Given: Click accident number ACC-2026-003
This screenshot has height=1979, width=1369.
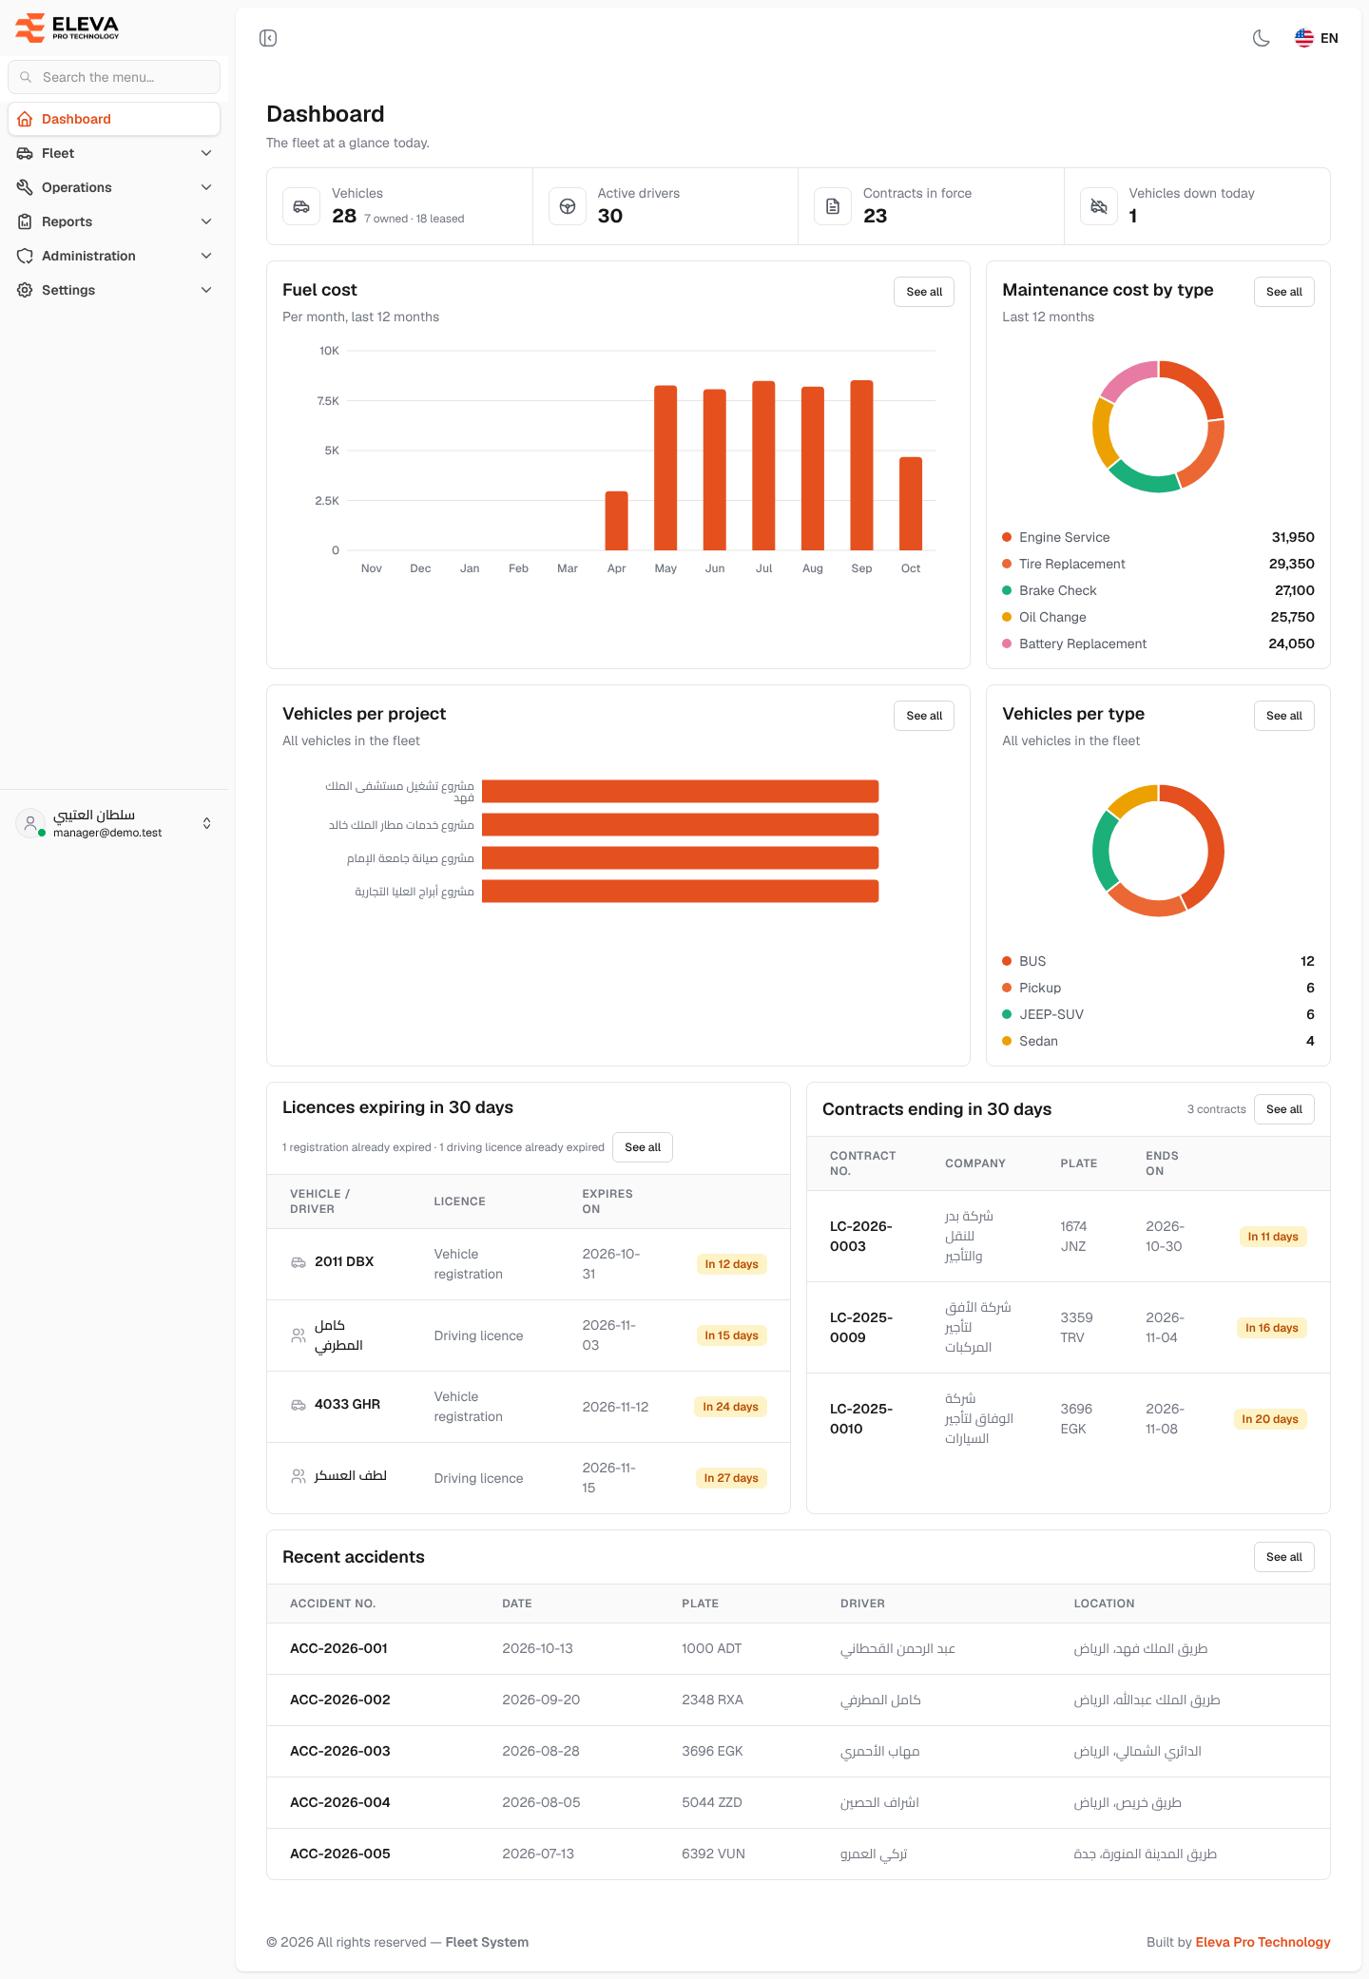Looking at the screenshot, I should pyautogui.click(x=340, y=1751).
